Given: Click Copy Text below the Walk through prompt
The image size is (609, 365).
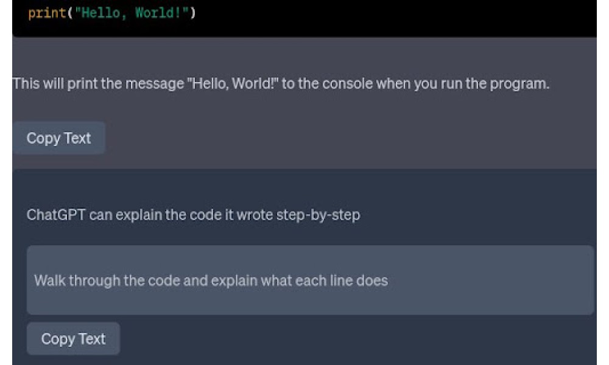Looking at the screenshot, I should [x=74, y=339].
